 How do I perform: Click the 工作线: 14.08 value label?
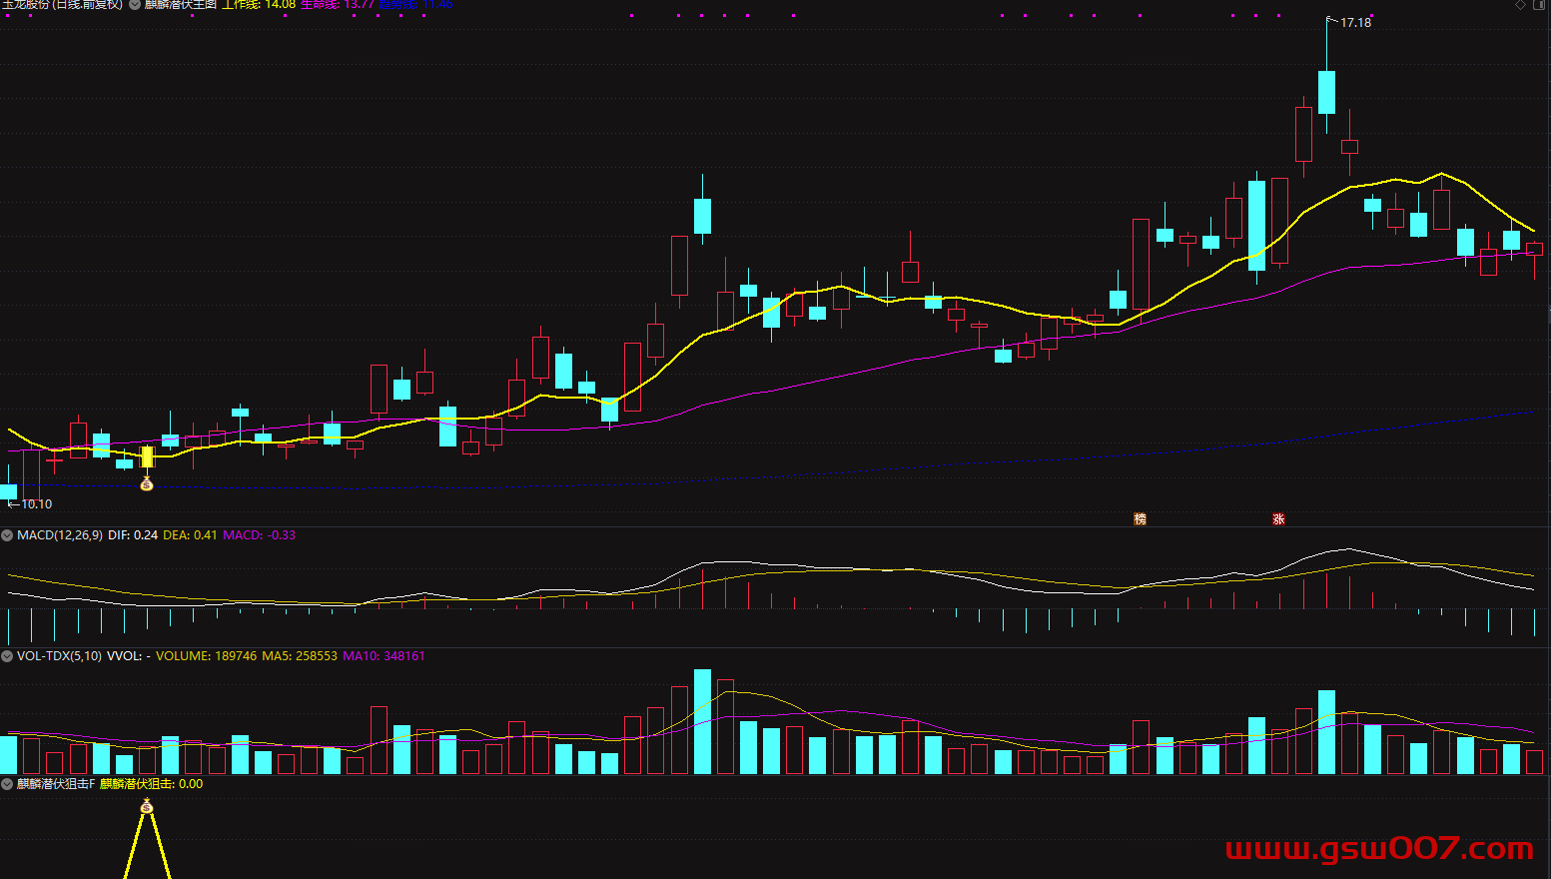click(x=259, y=4)
